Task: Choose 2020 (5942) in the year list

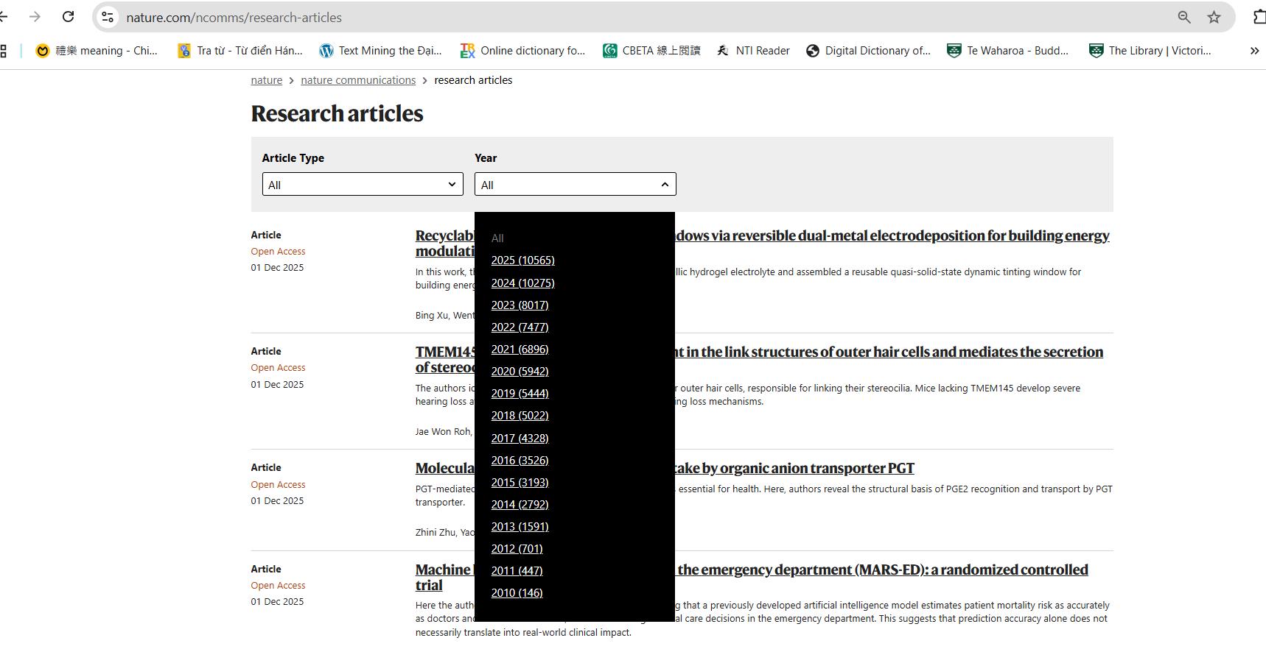Action: 520,372
